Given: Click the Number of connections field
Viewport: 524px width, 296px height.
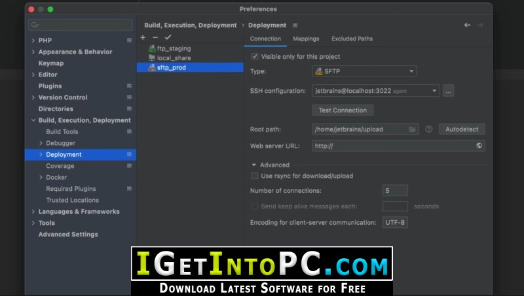Looking at the screenshot, I should [x=395, y=191].
